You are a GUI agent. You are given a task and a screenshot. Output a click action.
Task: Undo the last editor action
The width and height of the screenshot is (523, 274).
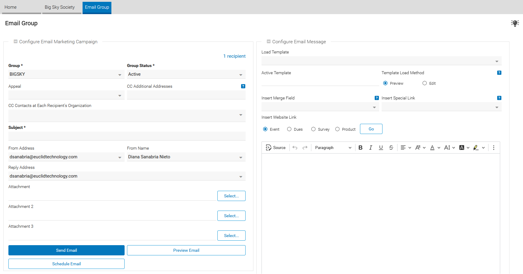coord(295,148)
